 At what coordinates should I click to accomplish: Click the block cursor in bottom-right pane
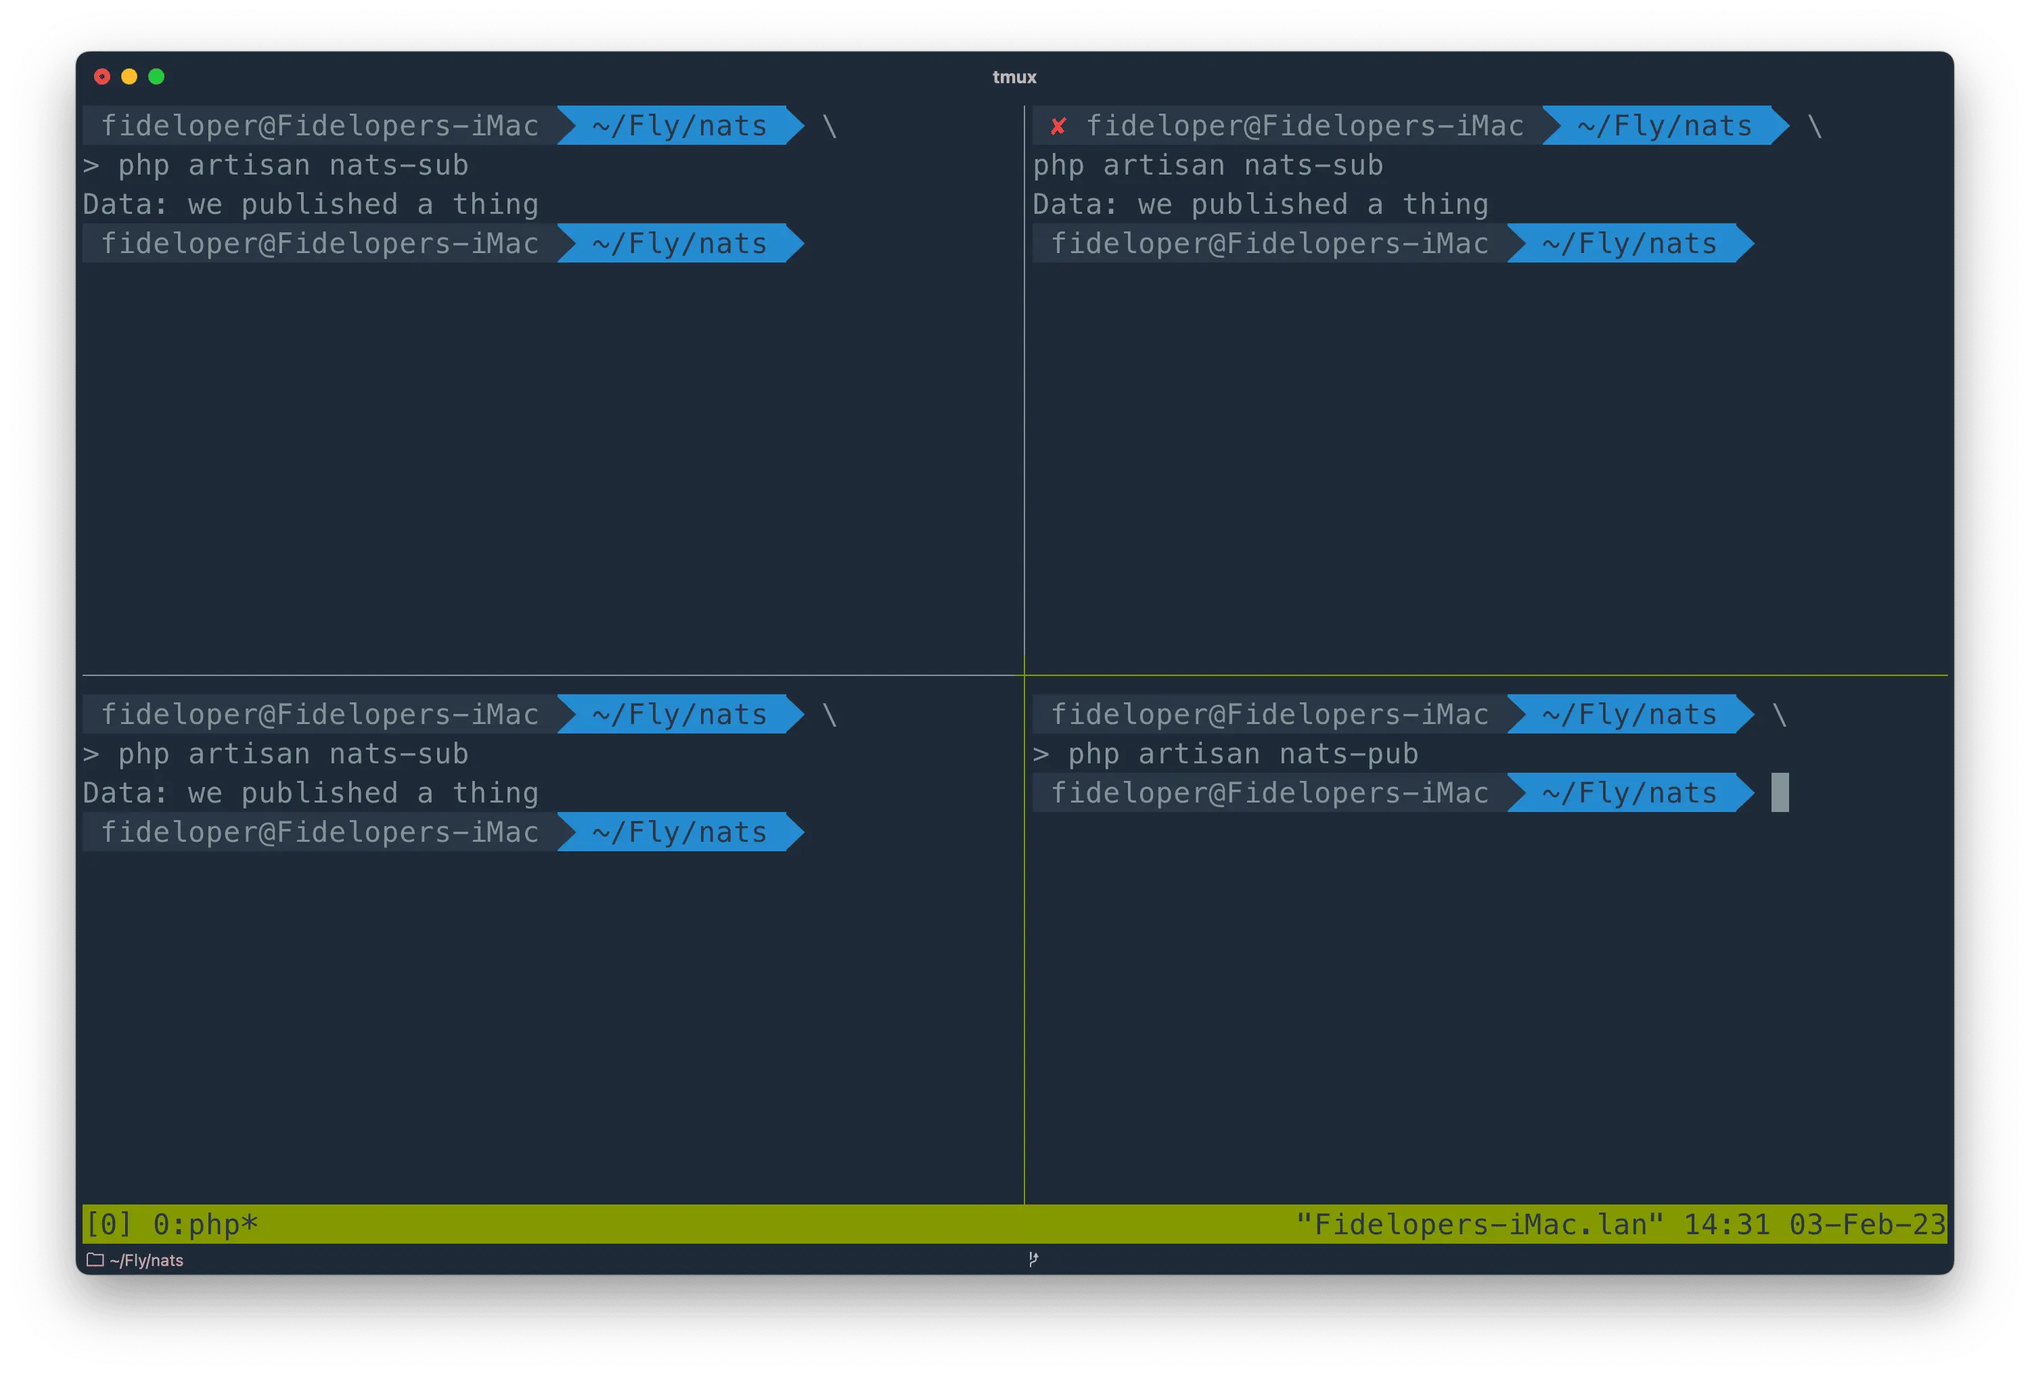click(x=1780, y=792)
